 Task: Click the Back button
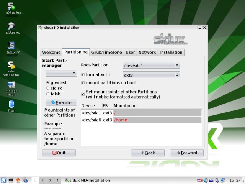pos(148,153)
